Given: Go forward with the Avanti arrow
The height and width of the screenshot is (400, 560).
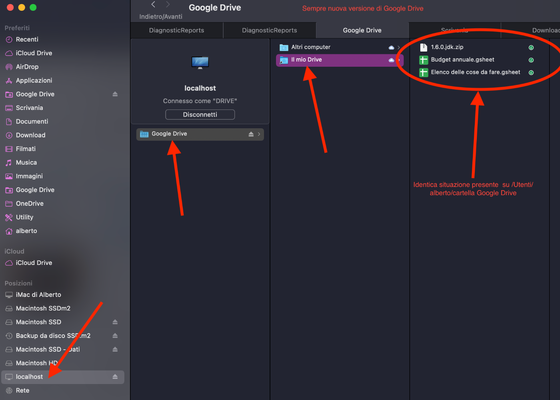Looking at the screenshot, I should 168,4.
